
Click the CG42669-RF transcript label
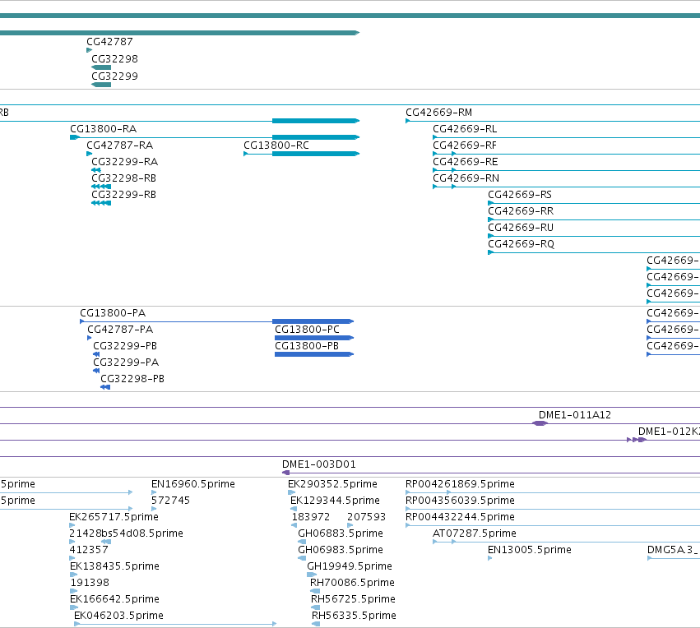[x=465, y=145]
